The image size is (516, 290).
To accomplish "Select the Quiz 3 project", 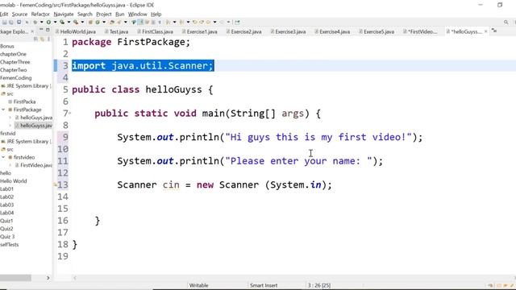I will (7, 236).
